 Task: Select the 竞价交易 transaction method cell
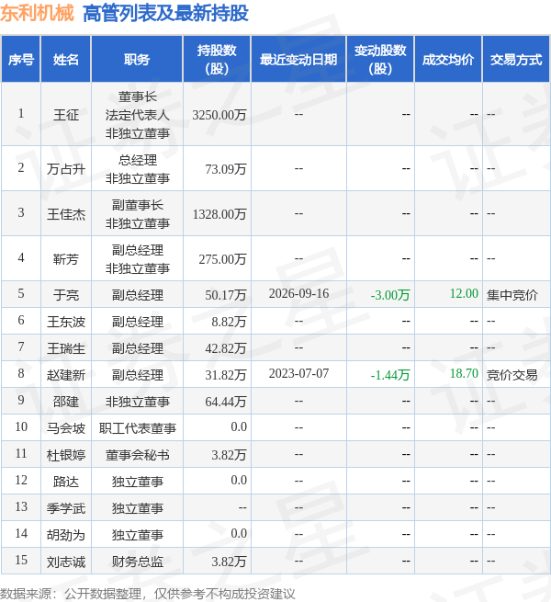pyautogui.click(x=512, y=374)
